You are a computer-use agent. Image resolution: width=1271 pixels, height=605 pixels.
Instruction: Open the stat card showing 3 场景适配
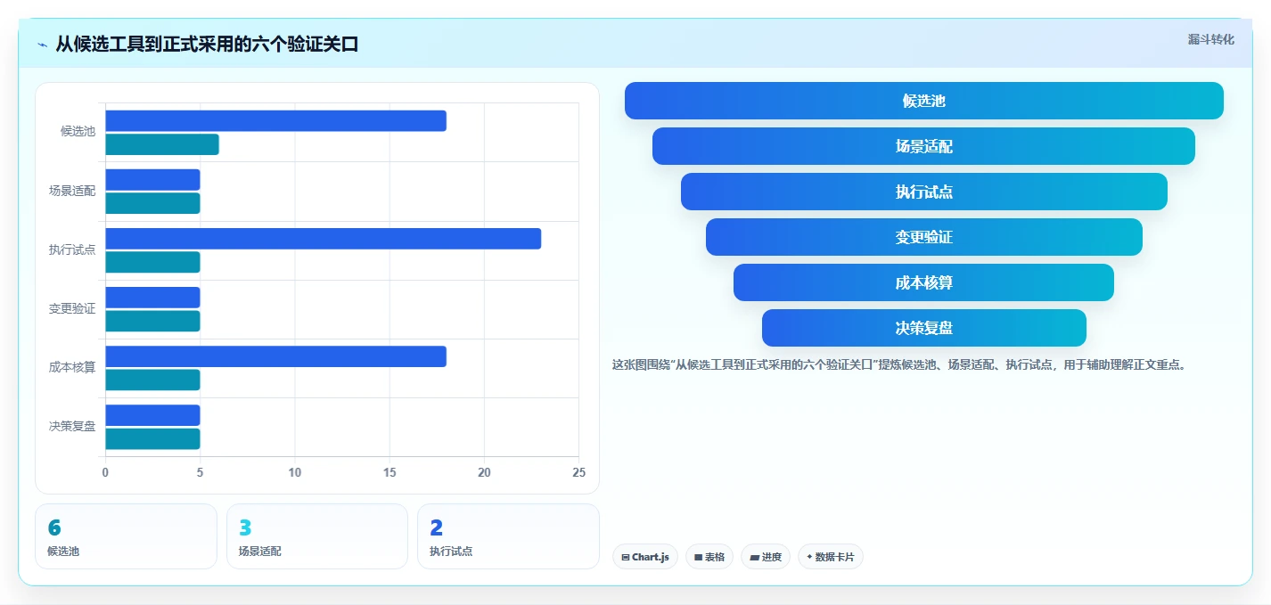coord(317,536)
